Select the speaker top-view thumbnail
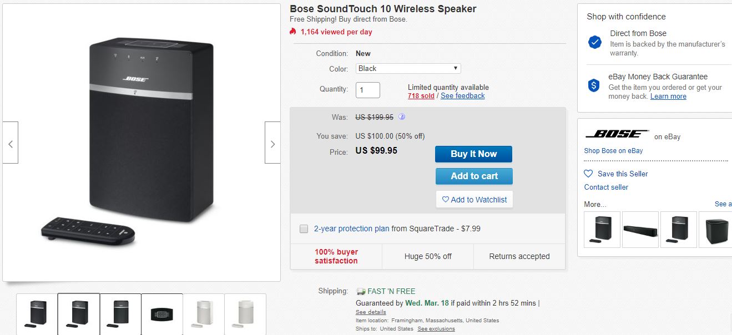This screenshot has width=732, height=335. (162, 314)
